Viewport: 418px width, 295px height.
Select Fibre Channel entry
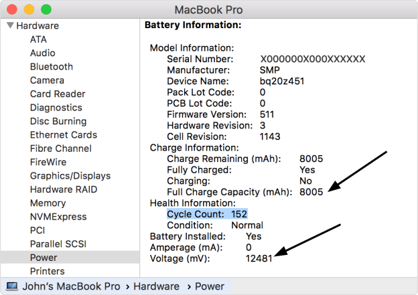click(x=61, y=149)
